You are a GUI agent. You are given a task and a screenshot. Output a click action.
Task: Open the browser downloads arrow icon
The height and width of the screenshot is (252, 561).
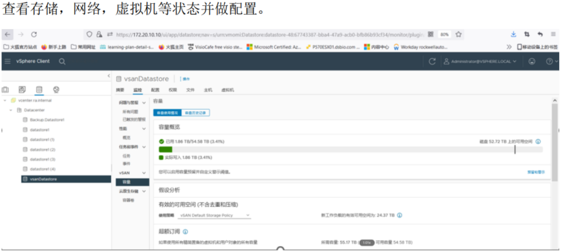click(513, 34)
